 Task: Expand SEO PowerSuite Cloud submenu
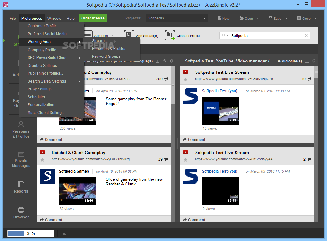[x=80, y=58]
